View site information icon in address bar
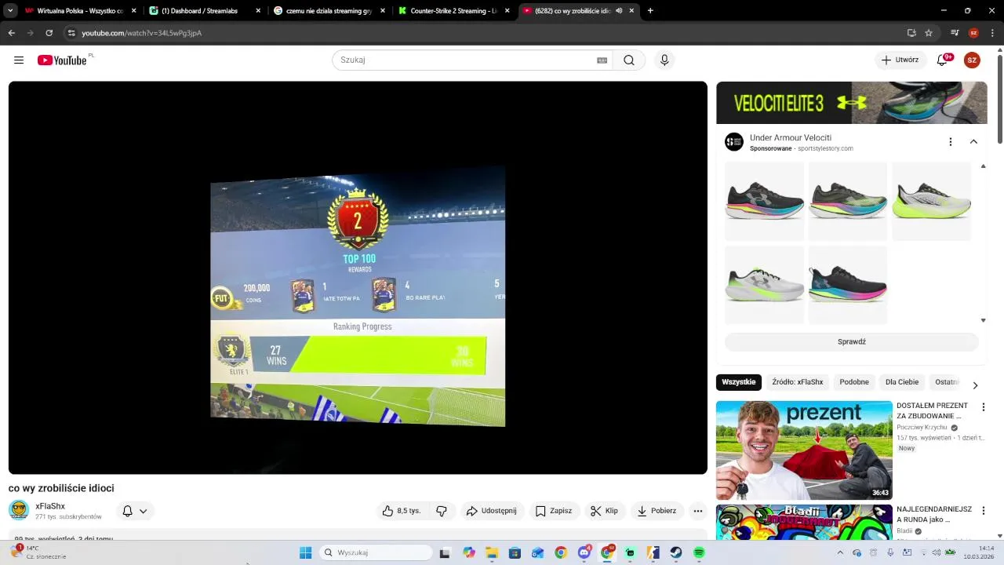Image resolution: width=1004 pixels, height=565 pixels. [x=71, y=33]
